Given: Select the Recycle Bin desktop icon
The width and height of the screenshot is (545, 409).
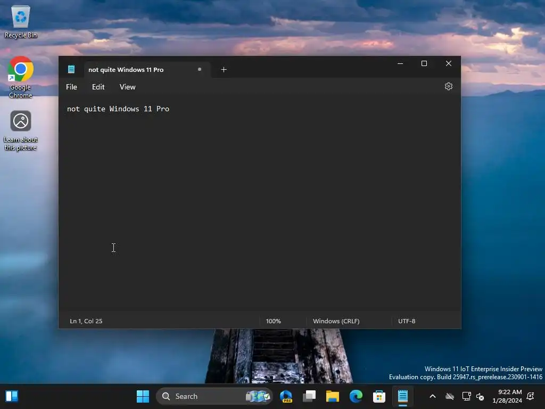Looking at the screenshot, I should [x=21, y=21].
